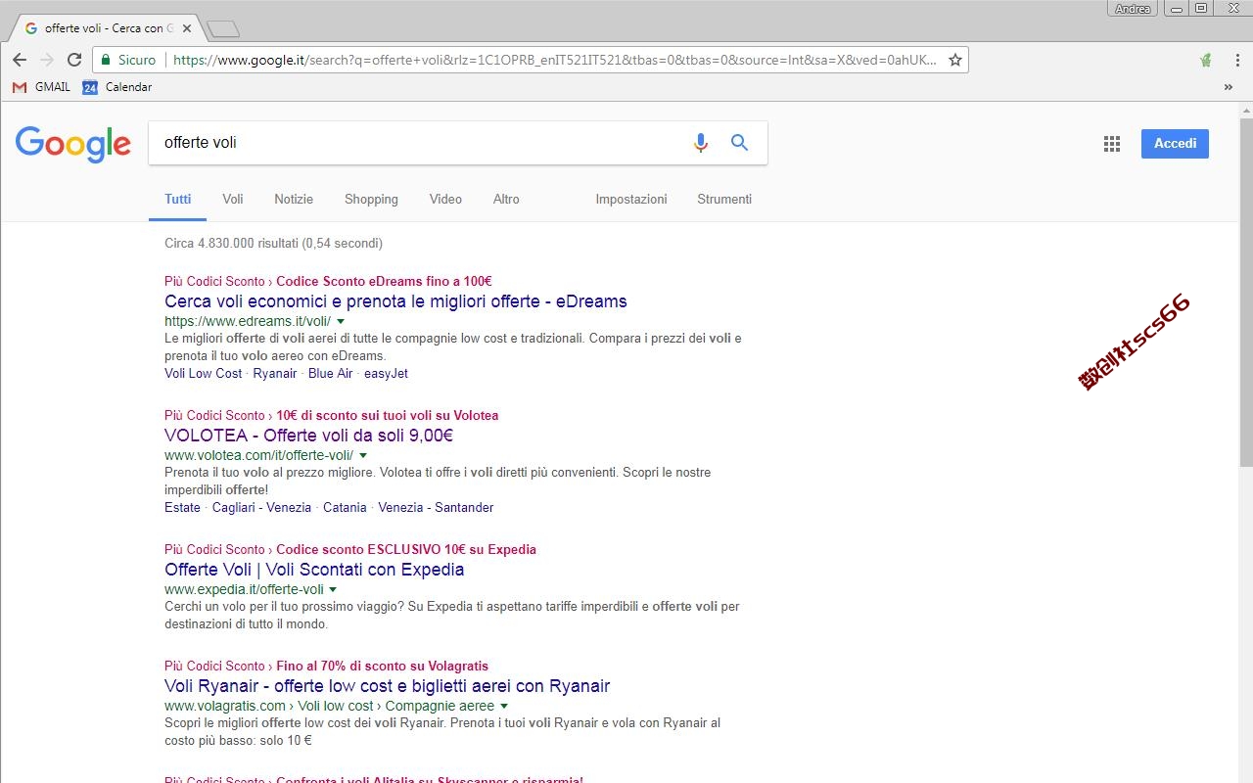Go back with the browser back arrow
The width and height of the screenshot is (1253, 783).
pyautogui.click(x=20, y=60)
